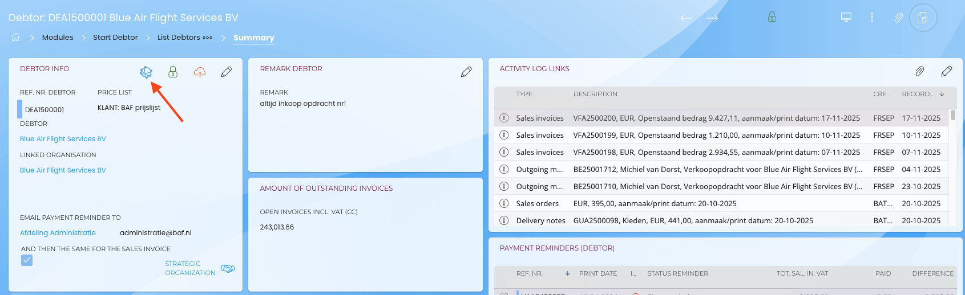The width and height of the screenshot is (965, 295).
Task: Click the Activity Log scrollbar thumb
Action: pyautogui.click(x=953, y=115)
